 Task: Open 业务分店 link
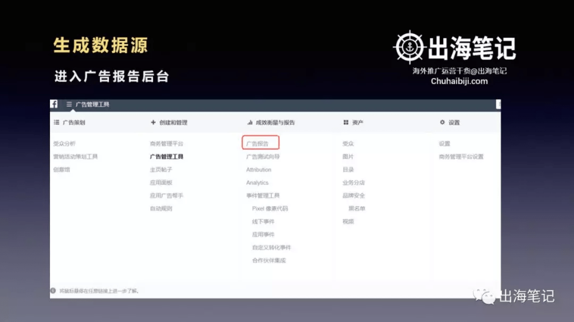click(x=354, y=183)
